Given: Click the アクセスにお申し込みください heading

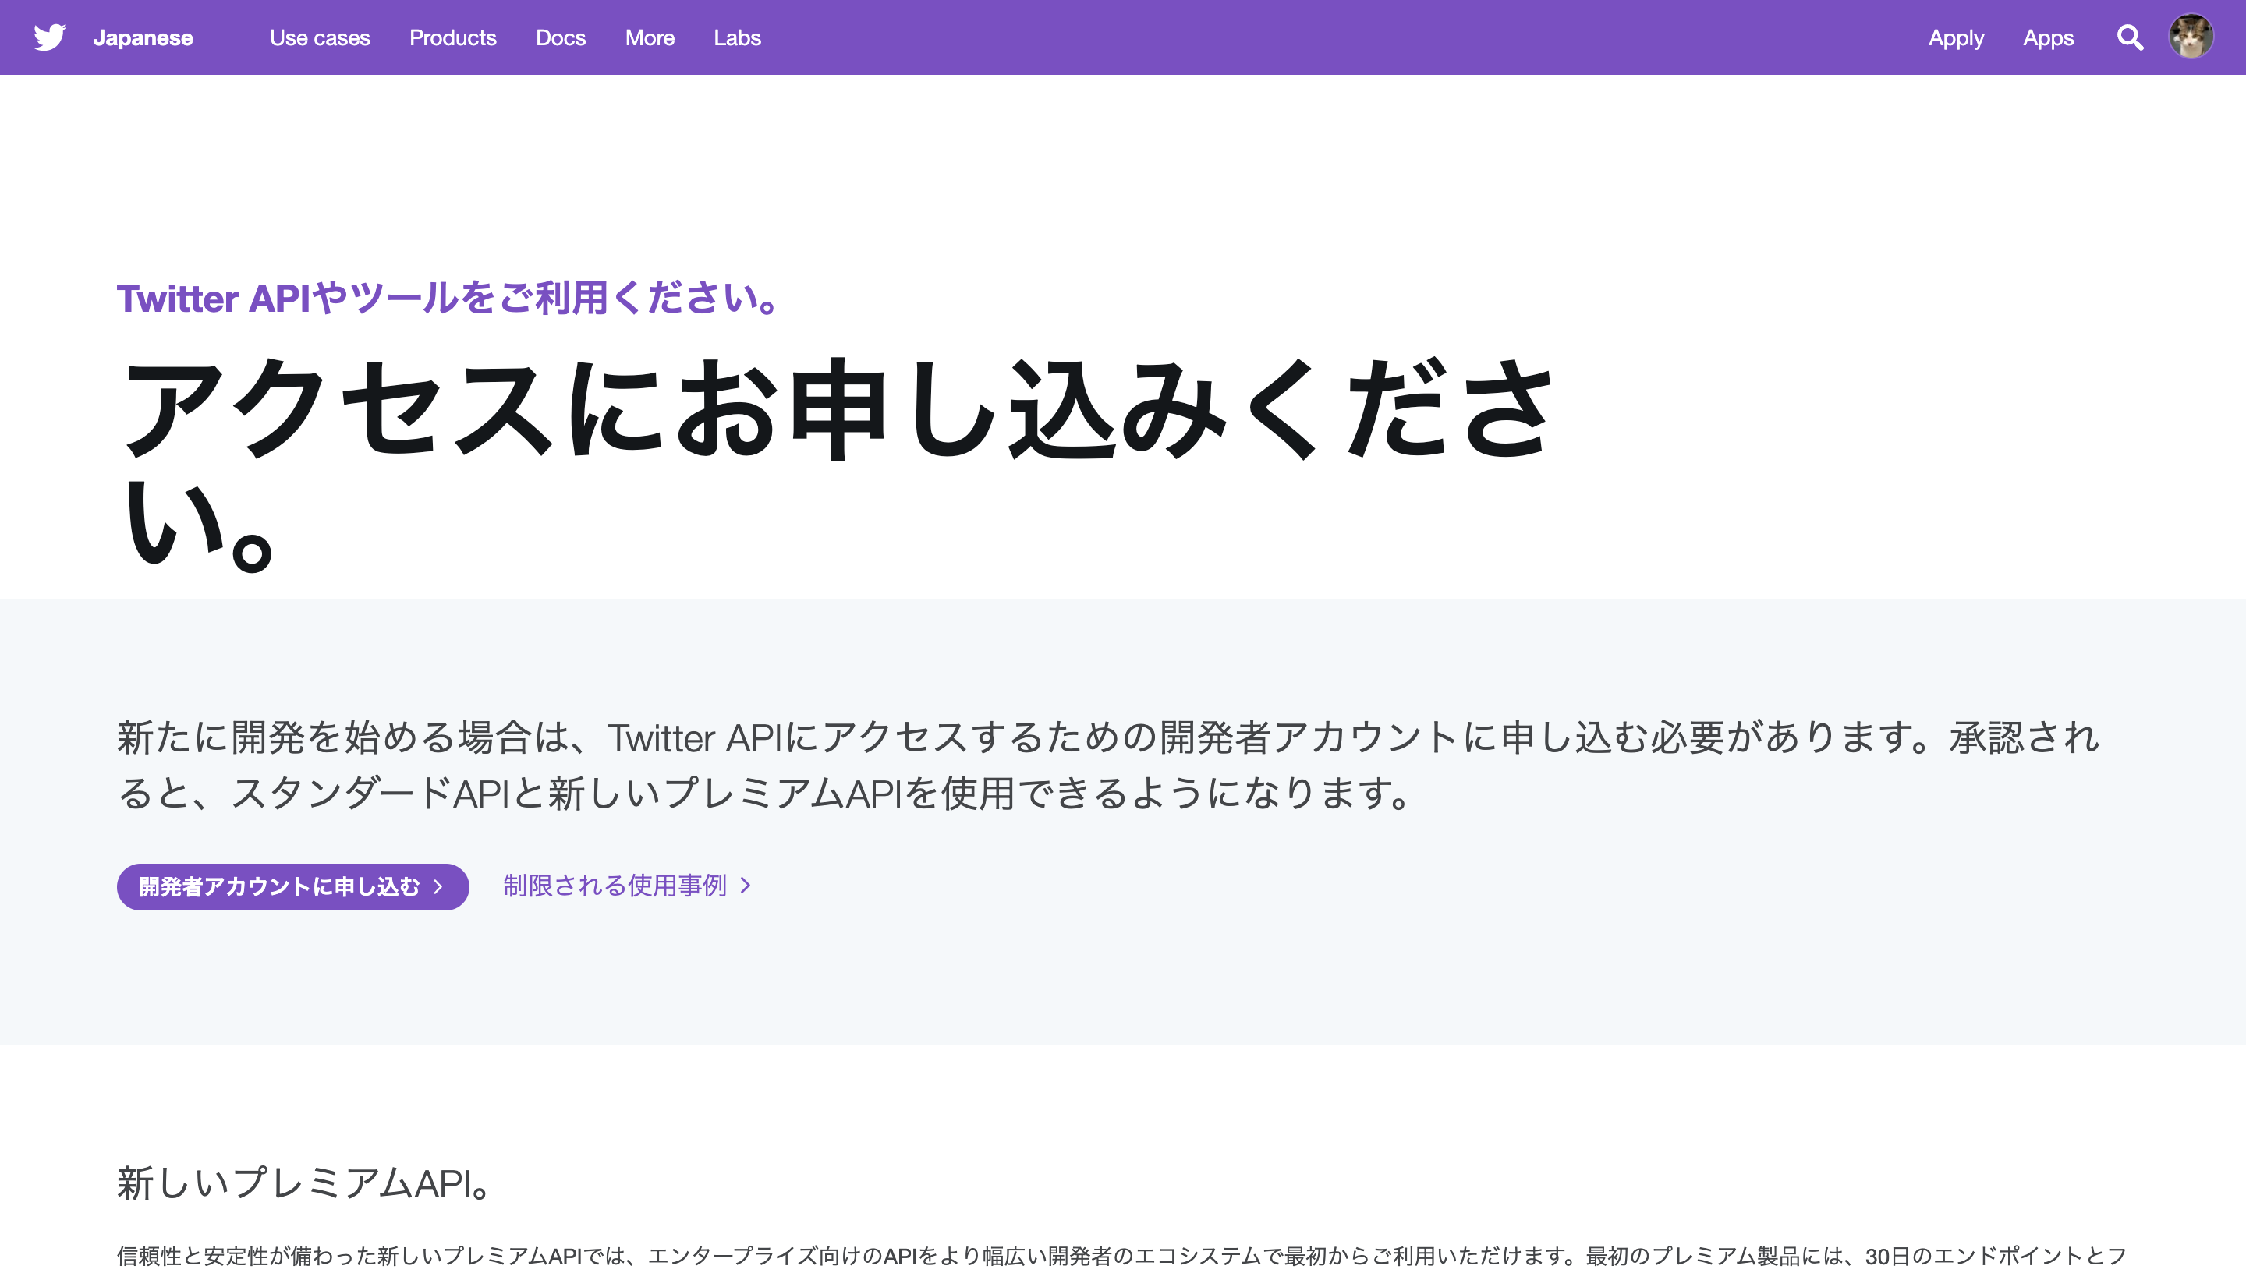Looking at the screenshot, I should (x=838, y=463).
